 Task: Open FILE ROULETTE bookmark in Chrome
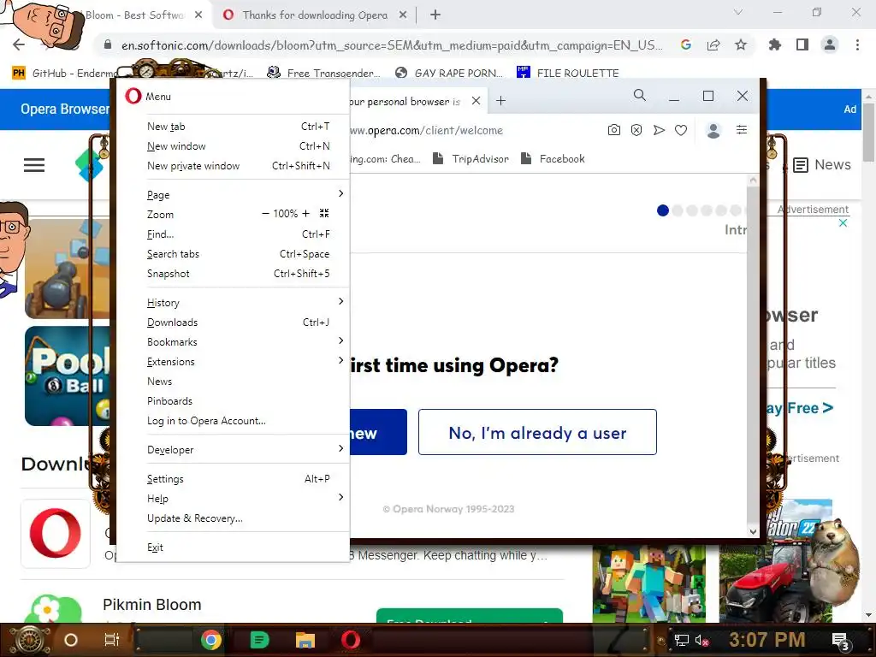tap(568, 73)
